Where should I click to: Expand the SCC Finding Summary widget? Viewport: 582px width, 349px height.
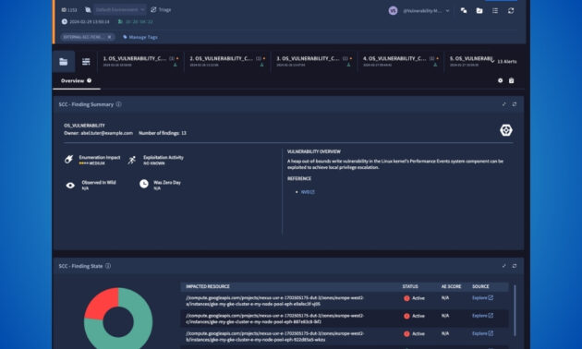point(504,104)
